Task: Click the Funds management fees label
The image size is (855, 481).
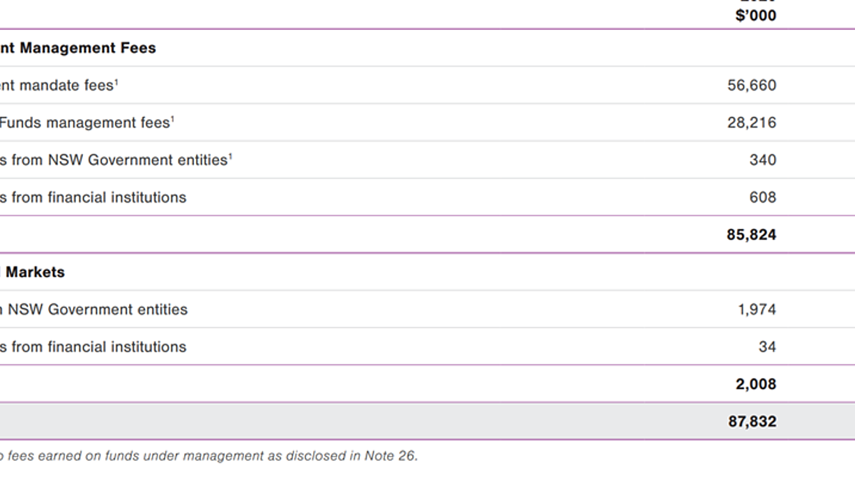Action: tap(85, 123)
